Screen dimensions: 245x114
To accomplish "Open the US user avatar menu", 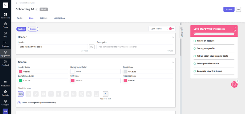I will click(x=6, y=111).
